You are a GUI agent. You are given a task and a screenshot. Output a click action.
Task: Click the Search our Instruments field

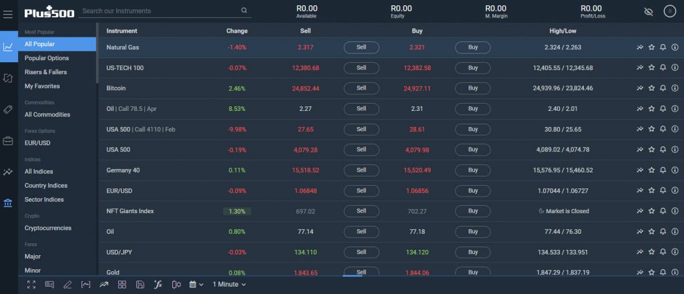[165, 11]
